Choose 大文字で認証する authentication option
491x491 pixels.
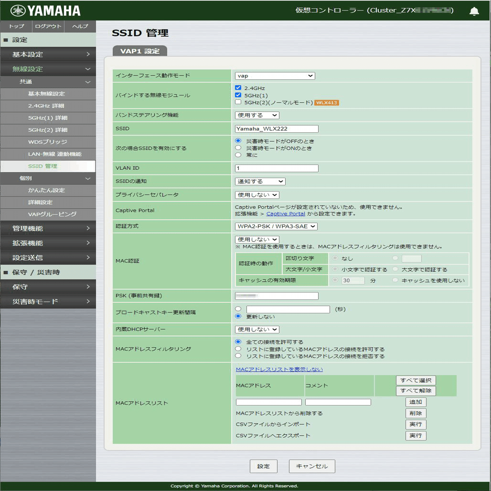395,269
